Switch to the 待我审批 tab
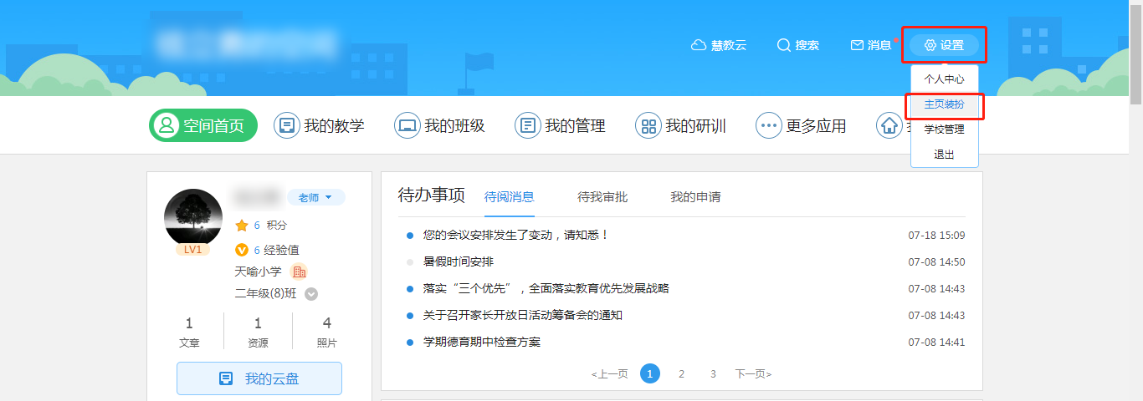 [x=602, y=197]
